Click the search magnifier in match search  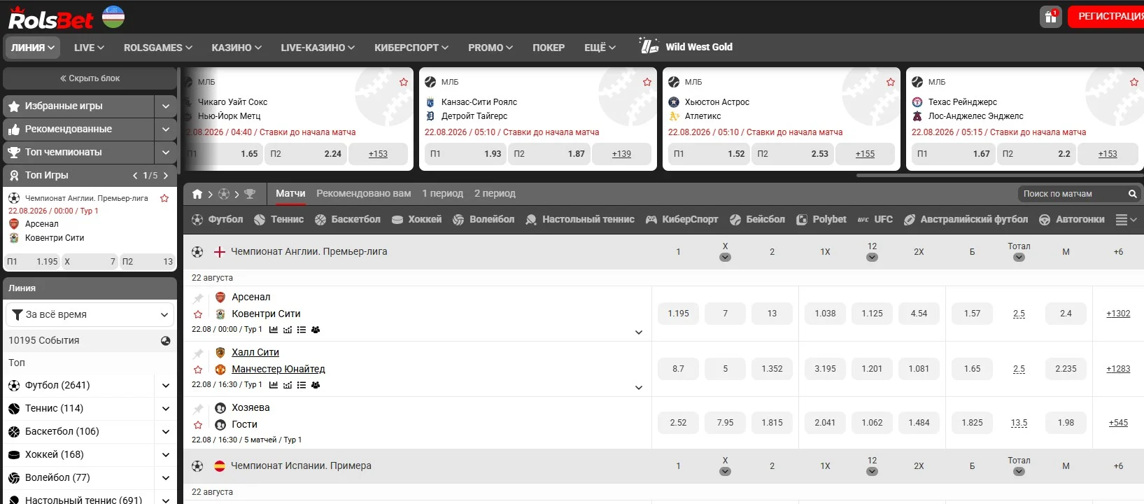click(1132, 194)
